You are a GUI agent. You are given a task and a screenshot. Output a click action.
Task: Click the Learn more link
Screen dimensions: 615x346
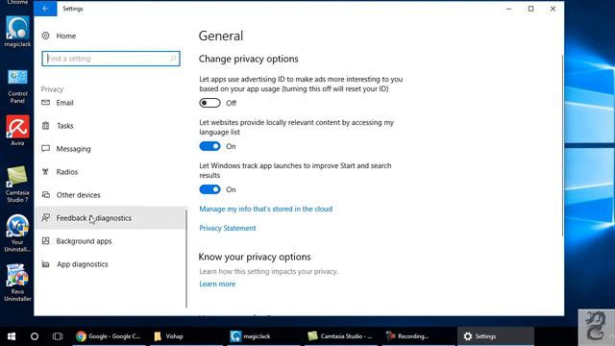pyautogui.click(x=217, y=284)
